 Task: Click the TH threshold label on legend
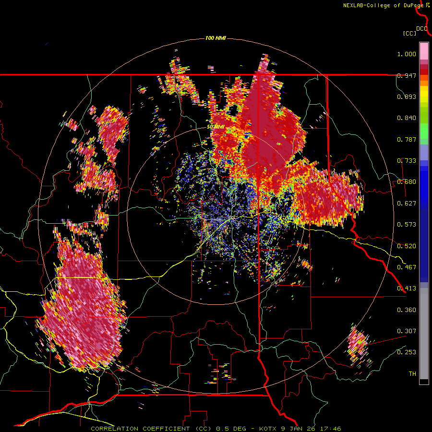(x=412, y=374)
